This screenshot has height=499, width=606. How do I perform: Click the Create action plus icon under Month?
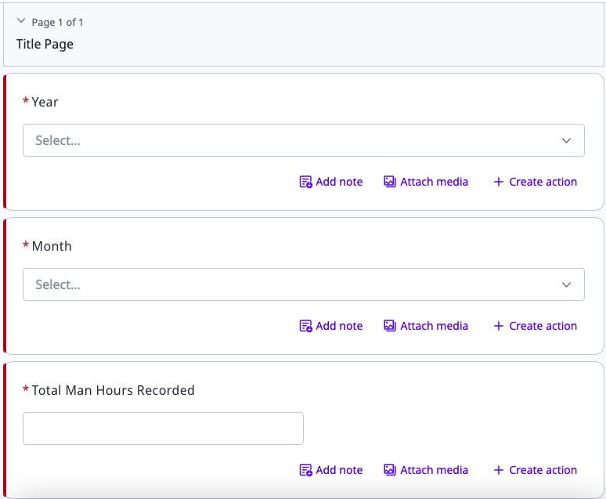point(499,326)
